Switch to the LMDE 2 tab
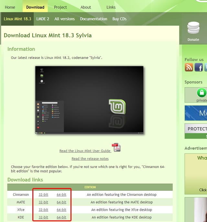Image resolution: width=207 pixels, height=222 pixels. (43, 19)
